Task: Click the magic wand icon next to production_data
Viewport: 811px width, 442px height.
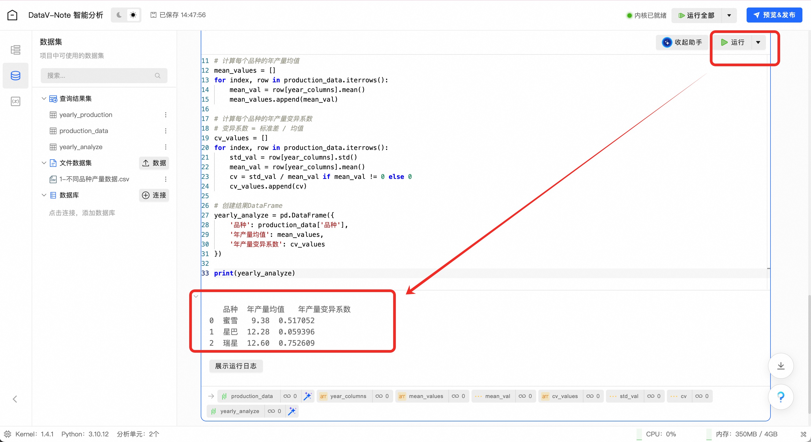Action: tap(307, 396)
